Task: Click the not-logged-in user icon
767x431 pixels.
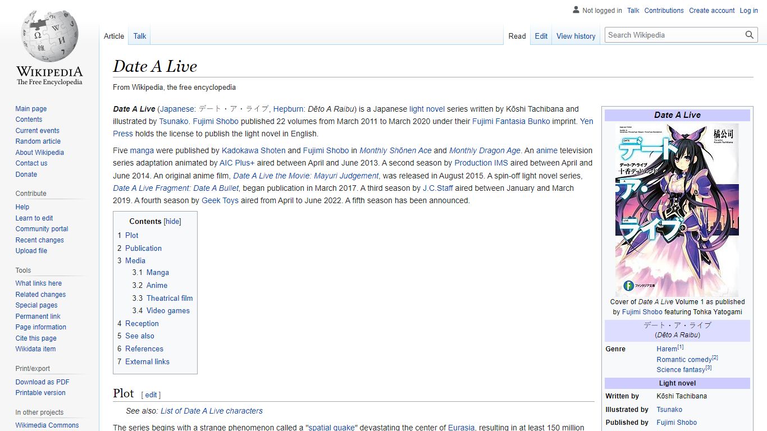Action: click(x=576, y=10)
